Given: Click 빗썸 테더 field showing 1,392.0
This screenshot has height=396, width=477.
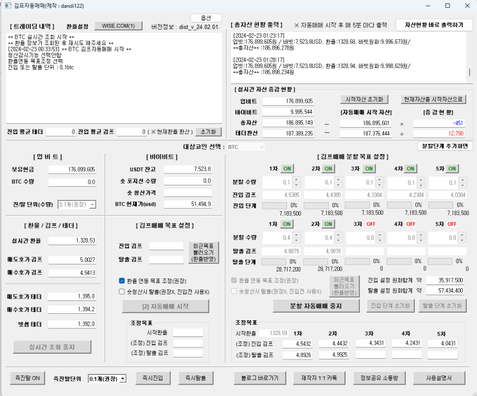Looking at the screenshot, I should click(x=72, y=324).
